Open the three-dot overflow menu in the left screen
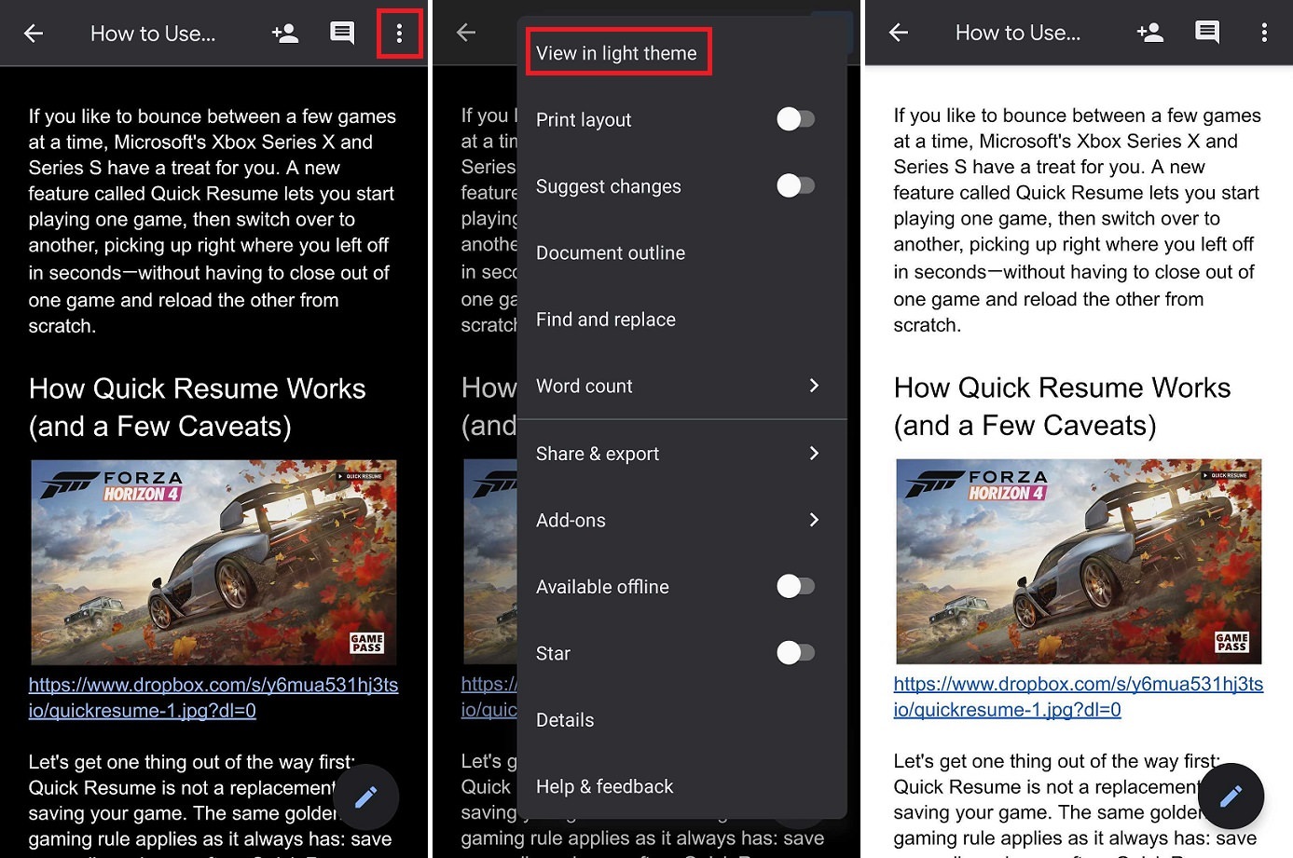Viewport: 1293px width, 858px height. tap(399, 34)
